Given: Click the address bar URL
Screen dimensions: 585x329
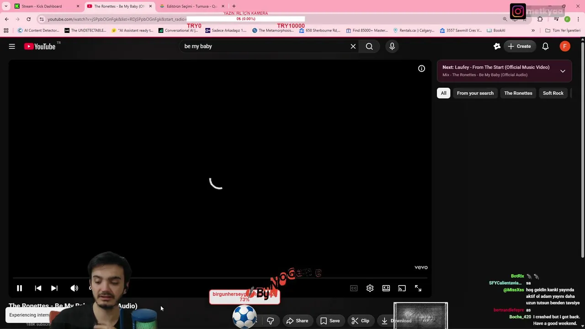Looking at the screenshot, I should click(x=117, y=19).
